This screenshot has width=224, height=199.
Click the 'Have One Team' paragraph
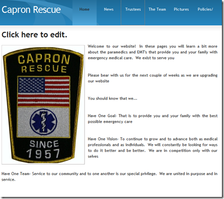pyautogui.click(x=110, y=177)
